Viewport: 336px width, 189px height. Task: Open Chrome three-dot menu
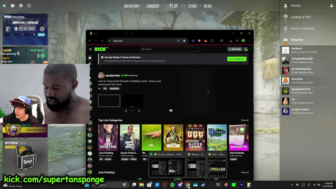(250, 41)
